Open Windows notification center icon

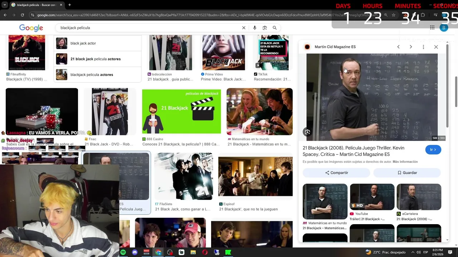[450, 252]
